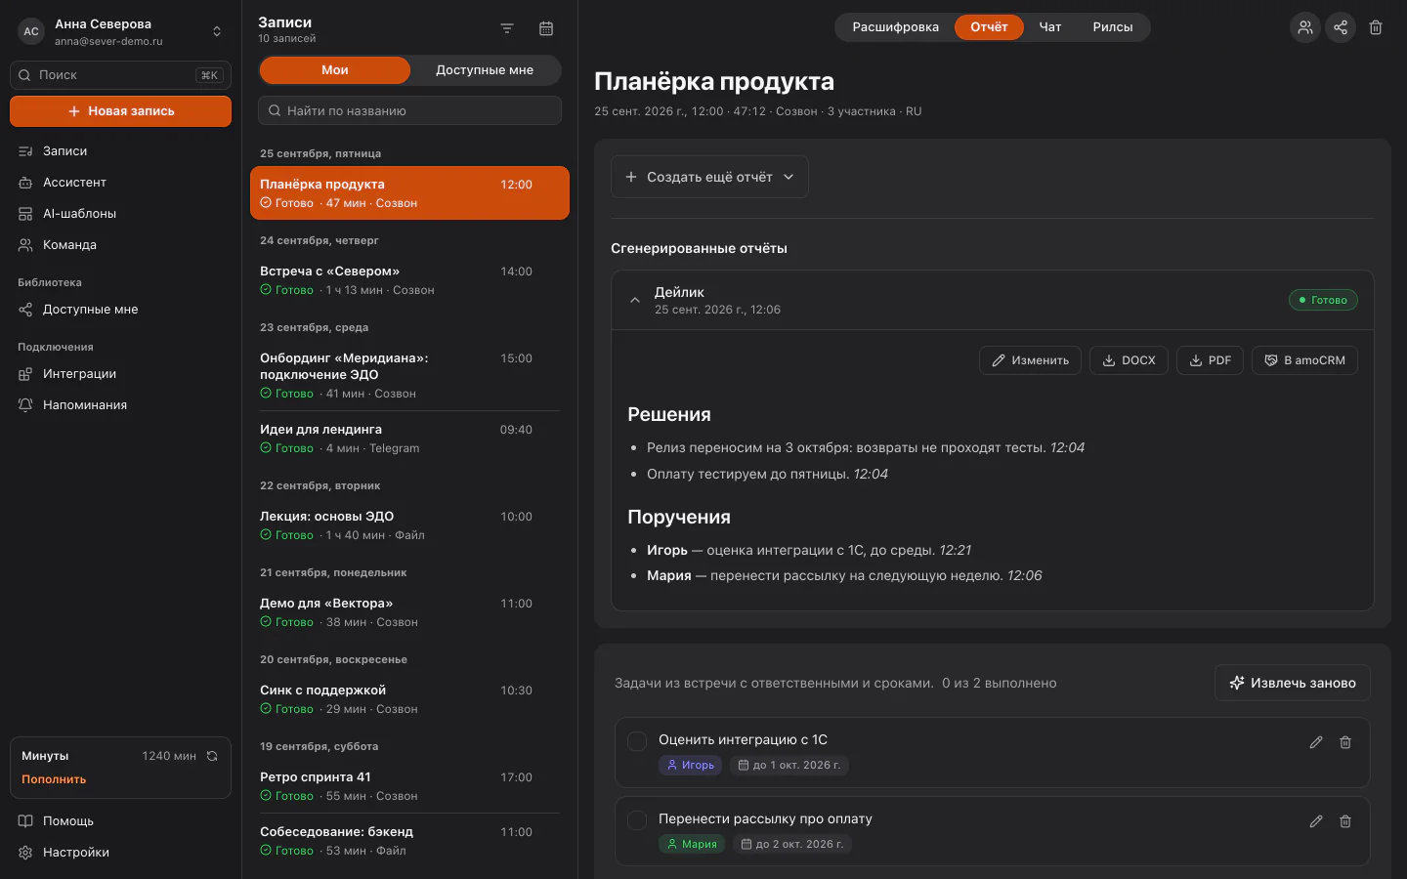Click the Готово status badge on Дейлик
This screenshot has width=1407, height=879.
tap(1323, 300)
